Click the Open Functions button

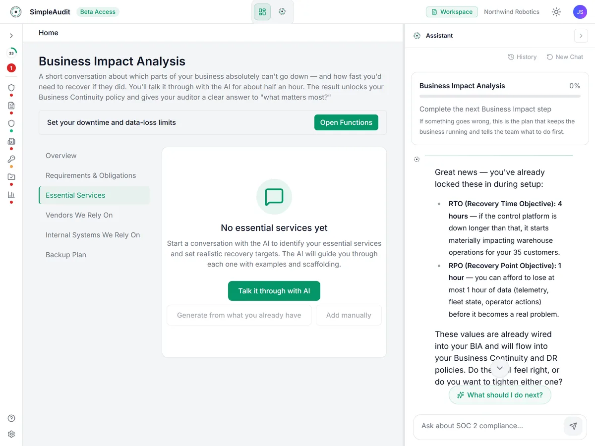tap(346, 122)
